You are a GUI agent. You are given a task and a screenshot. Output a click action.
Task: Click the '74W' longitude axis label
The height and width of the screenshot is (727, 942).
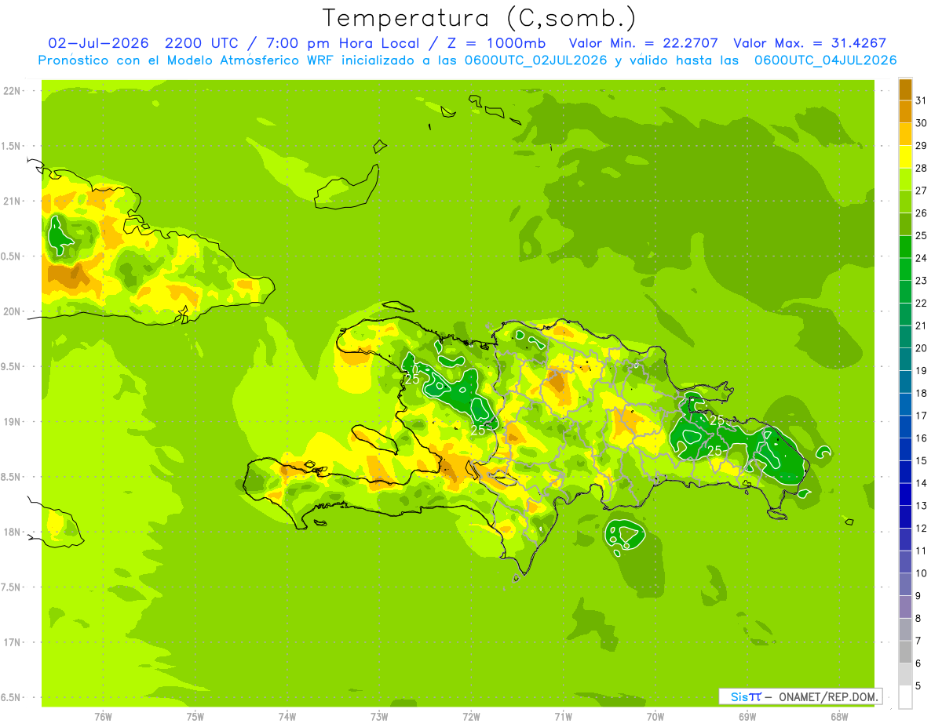pyautogui.click(x=287, y=716)
